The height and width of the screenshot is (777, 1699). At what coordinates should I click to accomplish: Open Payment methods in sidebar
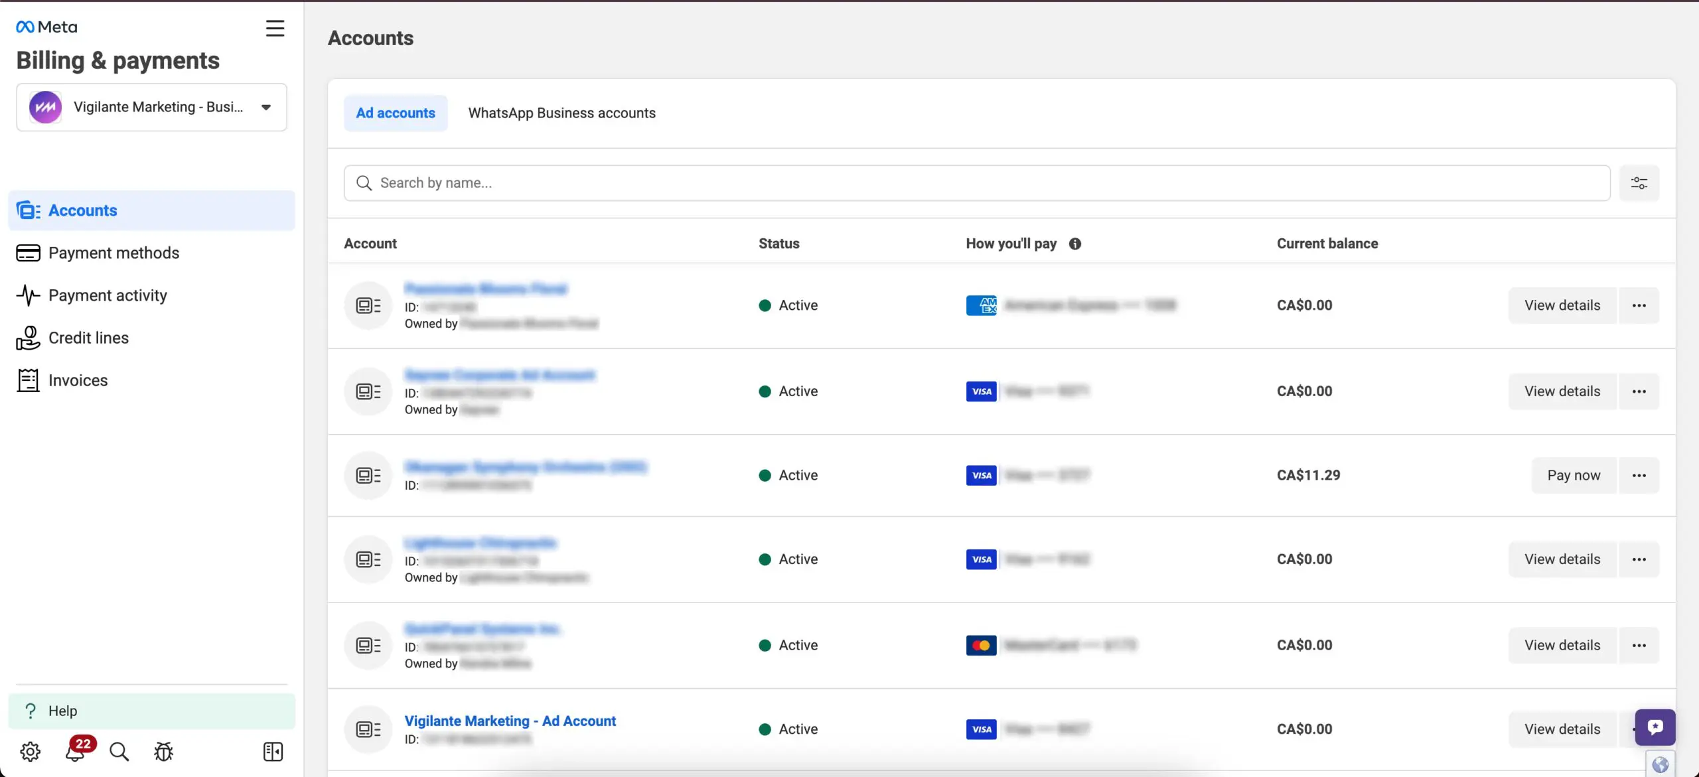[x=113, y=253]
